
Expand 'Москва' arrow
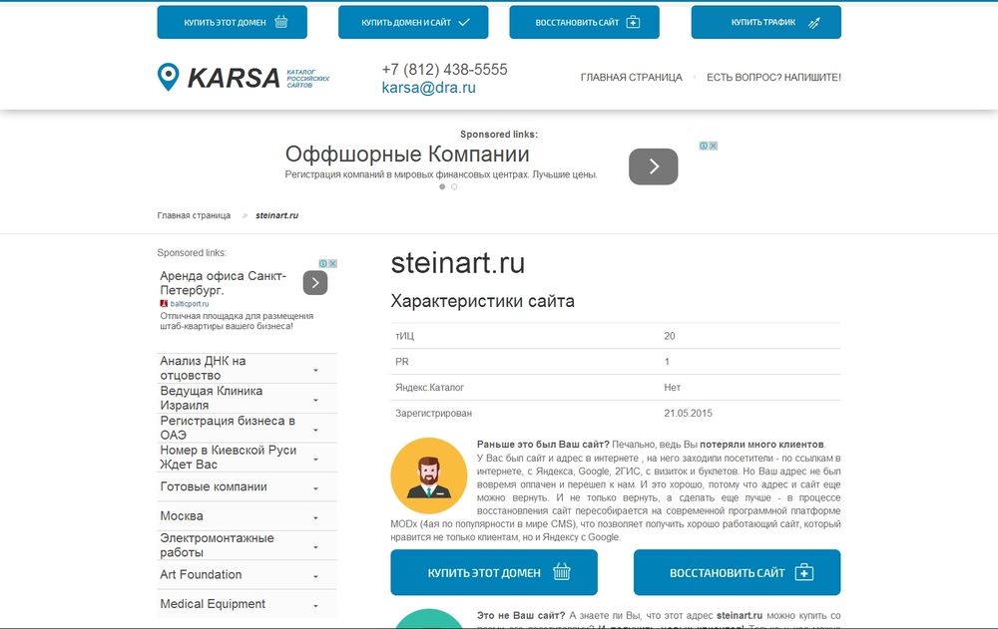315,517
